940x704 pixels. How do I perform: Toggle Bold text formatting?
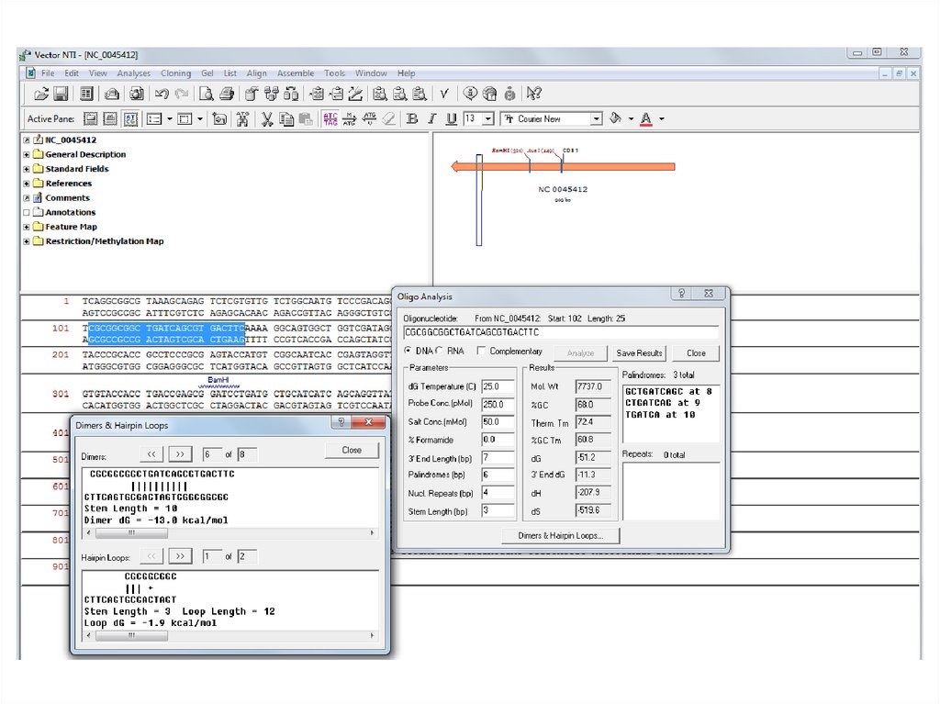412,118
